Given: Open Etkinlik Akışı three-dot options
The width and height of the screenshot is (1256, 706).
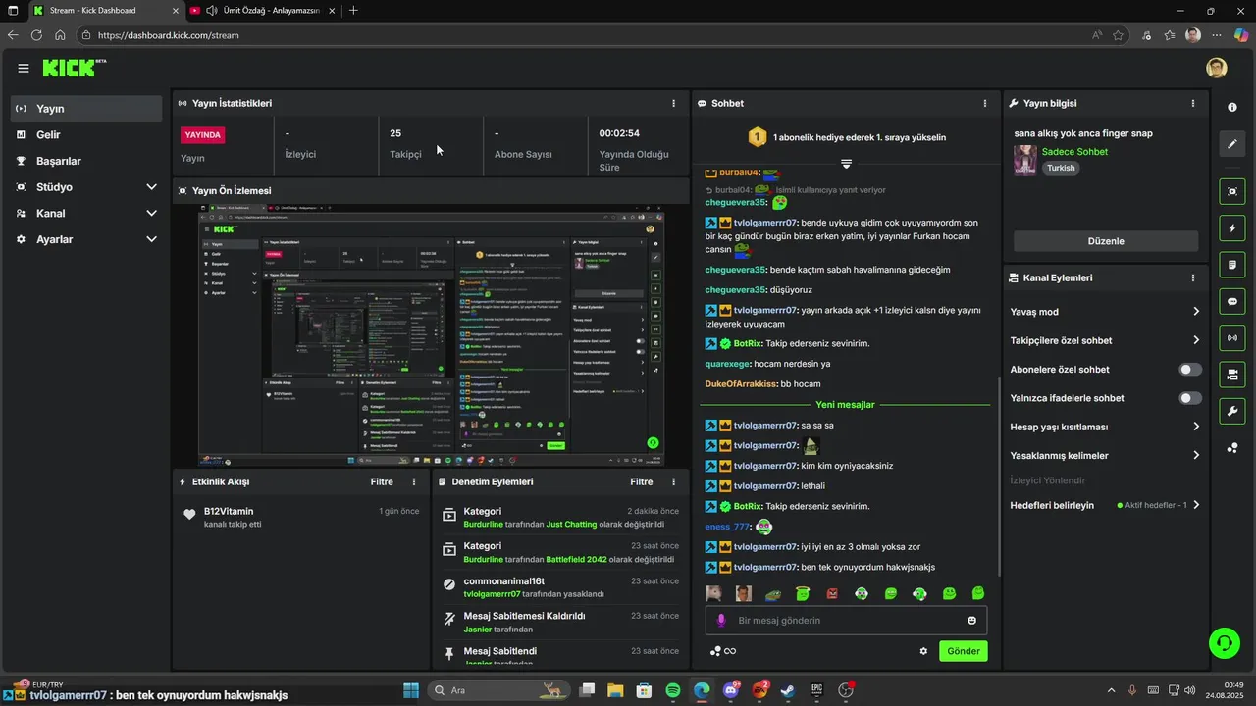Looking at the screenshot, I should [414, 481].
